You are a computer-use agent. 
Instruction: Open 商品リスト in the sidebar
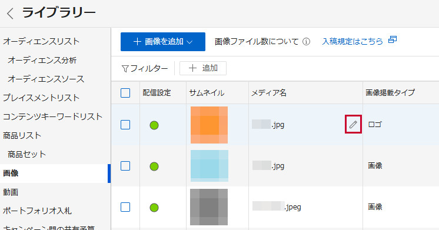(22, 135)
